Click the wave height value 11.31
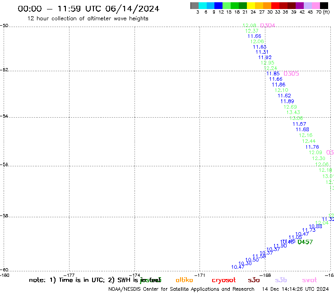The image size is (334, 293). click(262, 52)
